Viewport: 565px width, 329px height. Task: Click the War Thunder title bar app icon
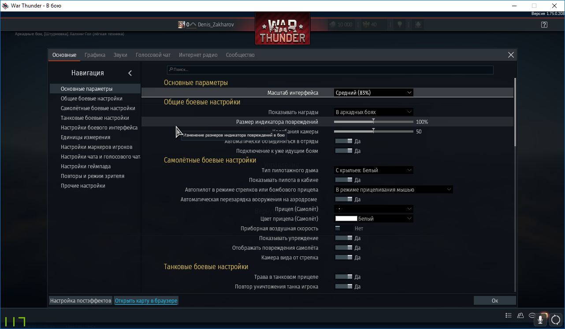(x=6, y=6)
